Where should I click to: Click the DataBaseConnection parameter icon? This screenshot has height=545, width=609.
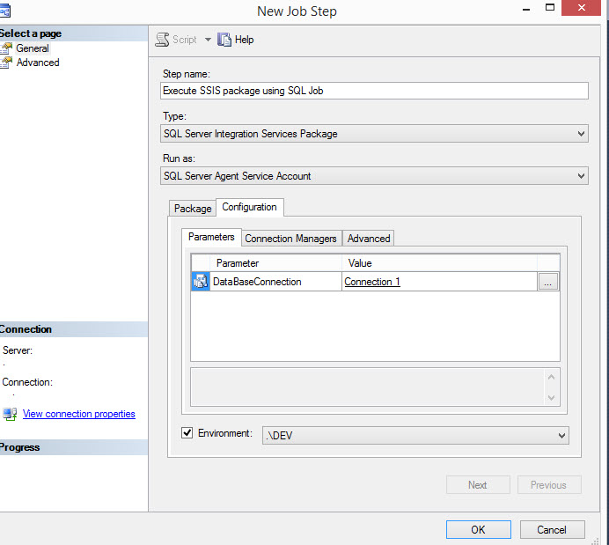[x=201, y=281]
